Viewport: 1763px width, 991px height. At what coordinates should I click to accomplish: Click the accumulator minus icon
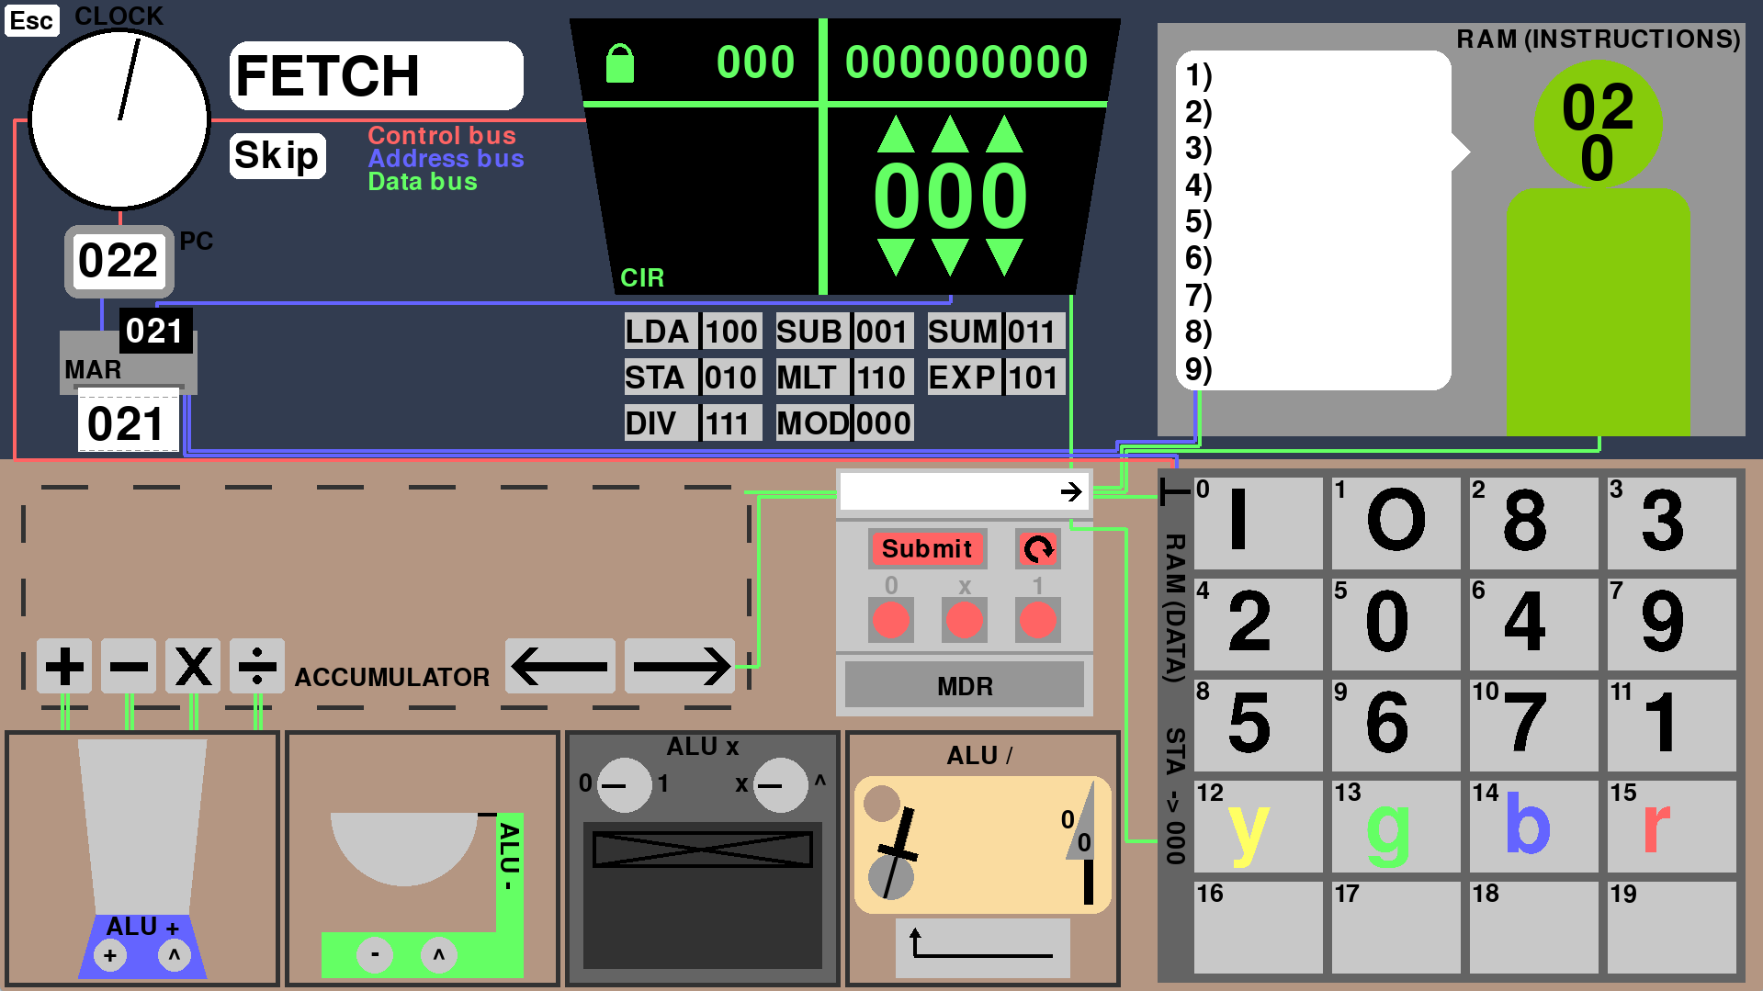point(129,666)
